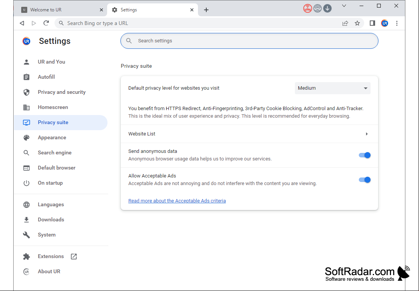Click the magnifier icon in Search settings
Image resolution: width=419 pixels, height=291 pixels.
129,41
